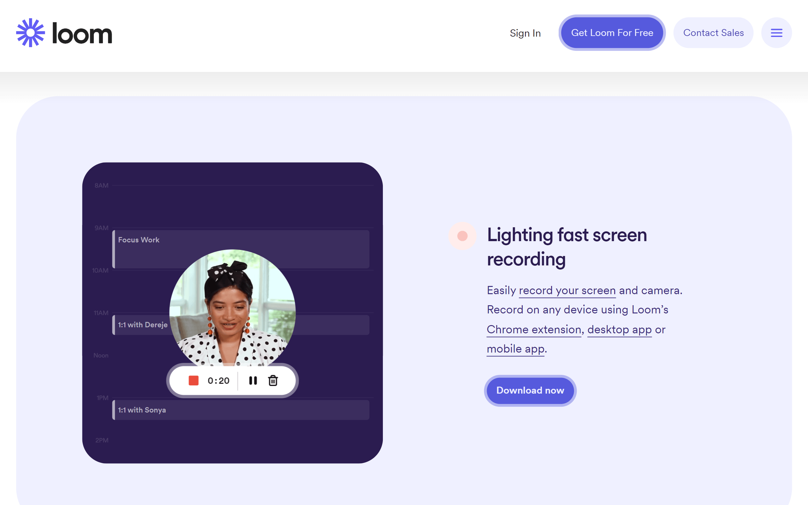Click the 'Lighting fast screen recording' heading

pos(567,247)
